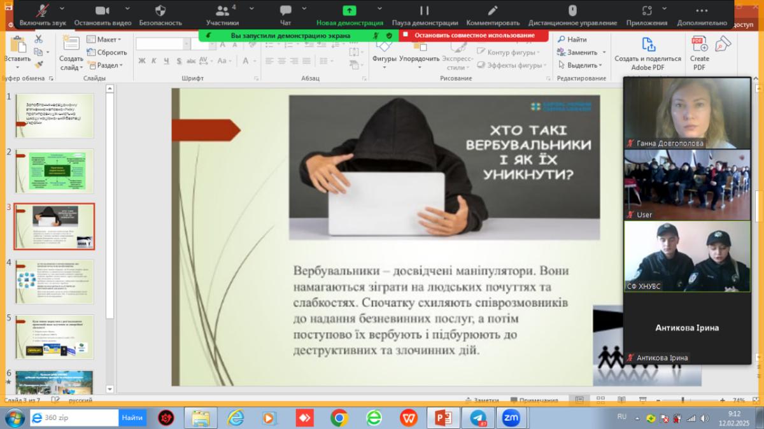The width and height of the screenshot is (764, 429).
Task: Click the Adobe sign pen icon
Action: point(723,44)
